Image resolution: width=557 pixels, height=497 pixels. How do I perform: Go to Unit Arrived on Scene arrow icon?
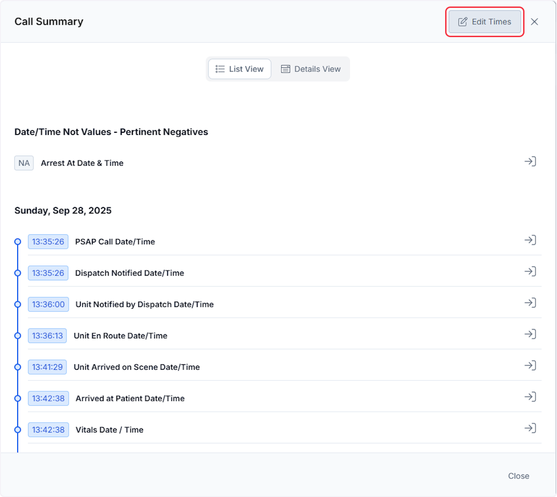point(530,365)
